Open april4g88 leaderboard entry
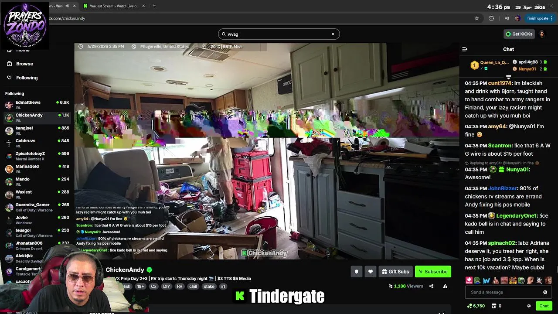The image size is (558, 314). (x=530, y=62)
